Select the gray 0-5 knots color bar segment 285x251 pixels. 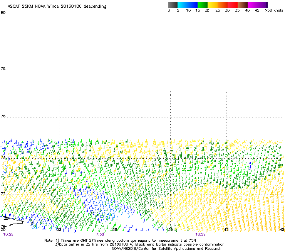click(x=173, y=5)
